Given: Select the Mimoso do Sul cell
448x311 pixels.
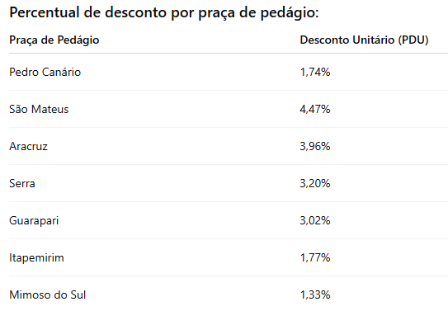Looking at the screenshot, I should coord(48,295).
